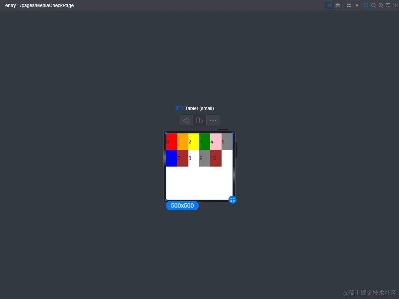Select the blue cell labeled 6
Image resolution: width=399 pixels, height=299 pixels.
coord(171,158)
